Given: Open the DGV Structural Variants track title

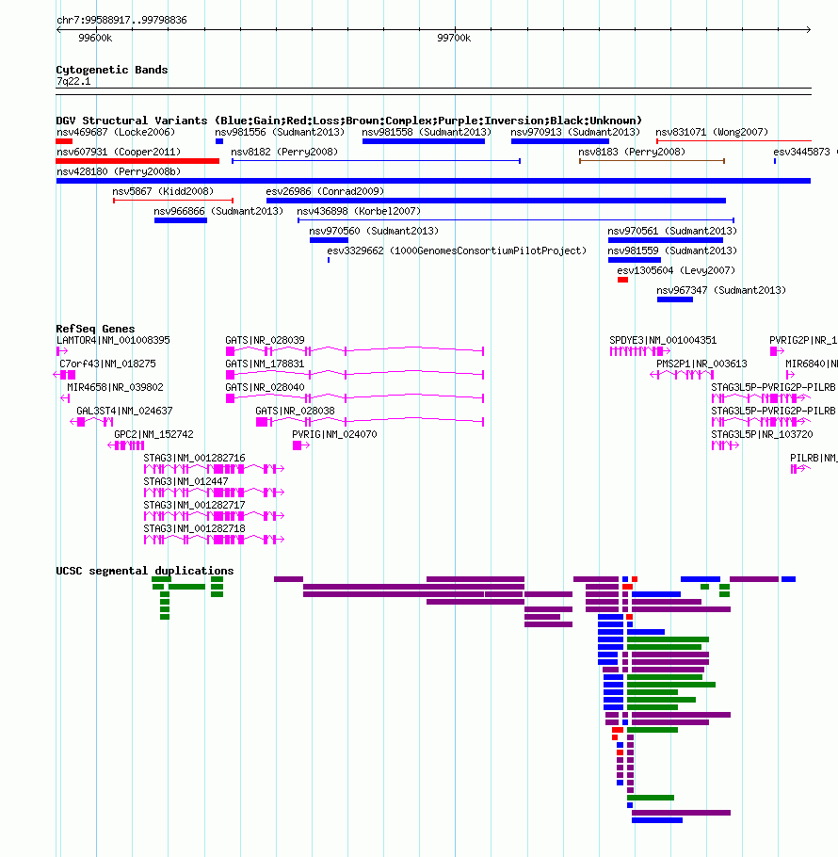Looking at the screenshot, I should point(348,121).
